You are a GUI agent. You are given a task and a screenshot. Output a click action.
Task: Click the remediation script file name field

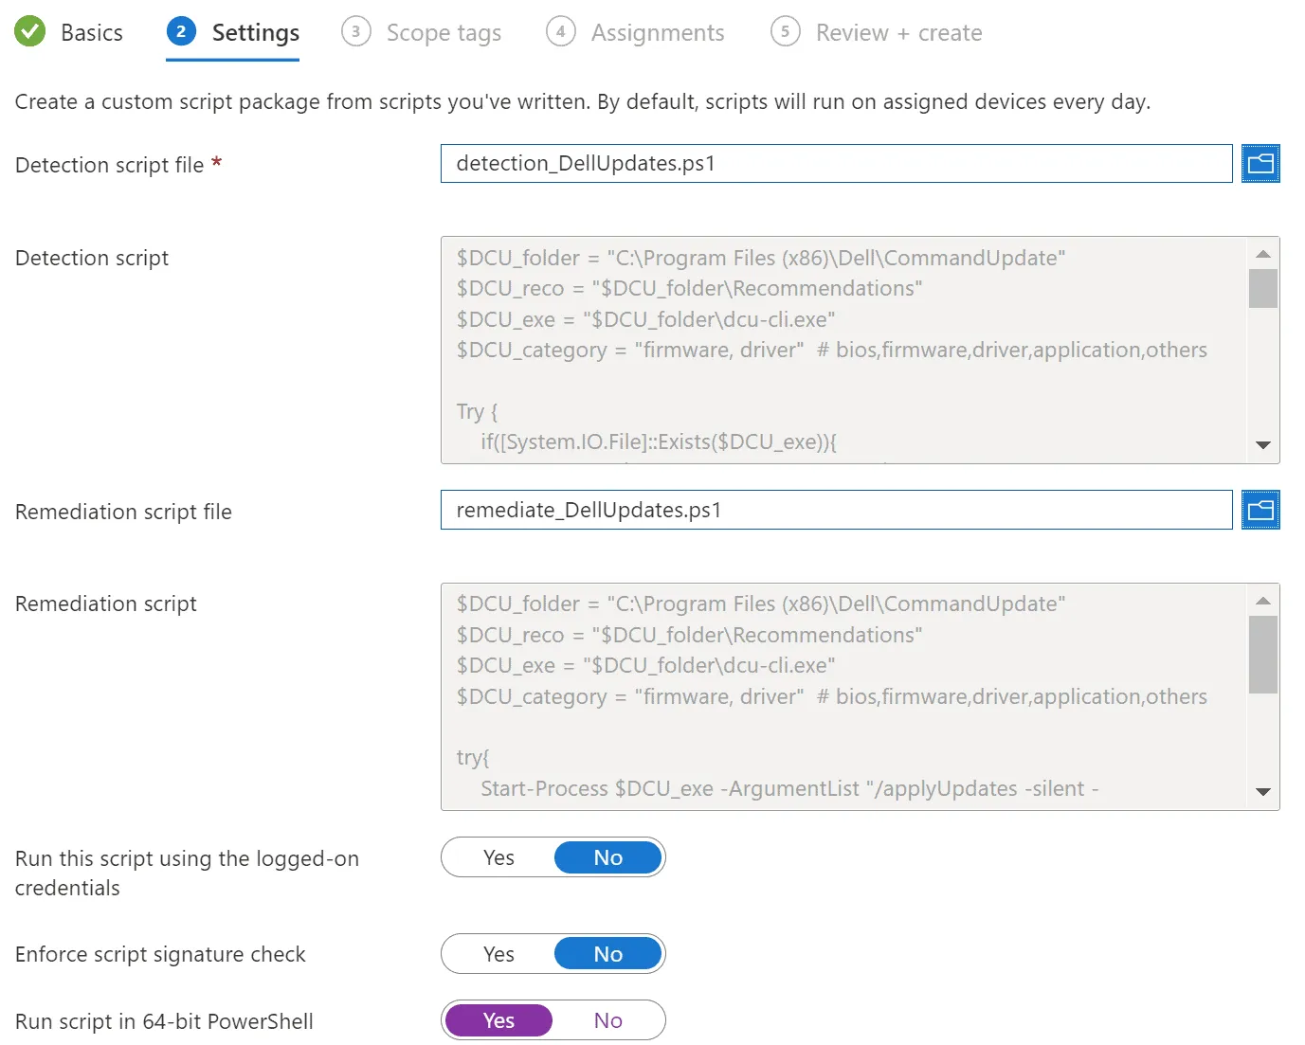click(837, 510)
